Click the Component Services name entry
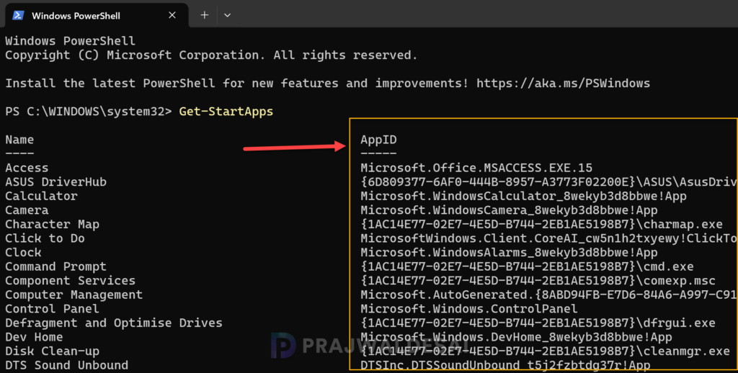 pos(70,281)
